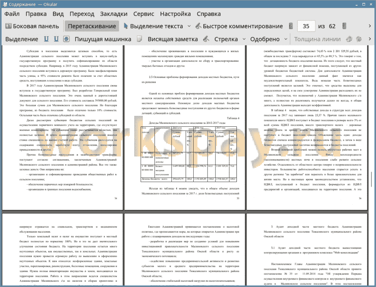Select the Одобрено stamp tool

(265, 39)
